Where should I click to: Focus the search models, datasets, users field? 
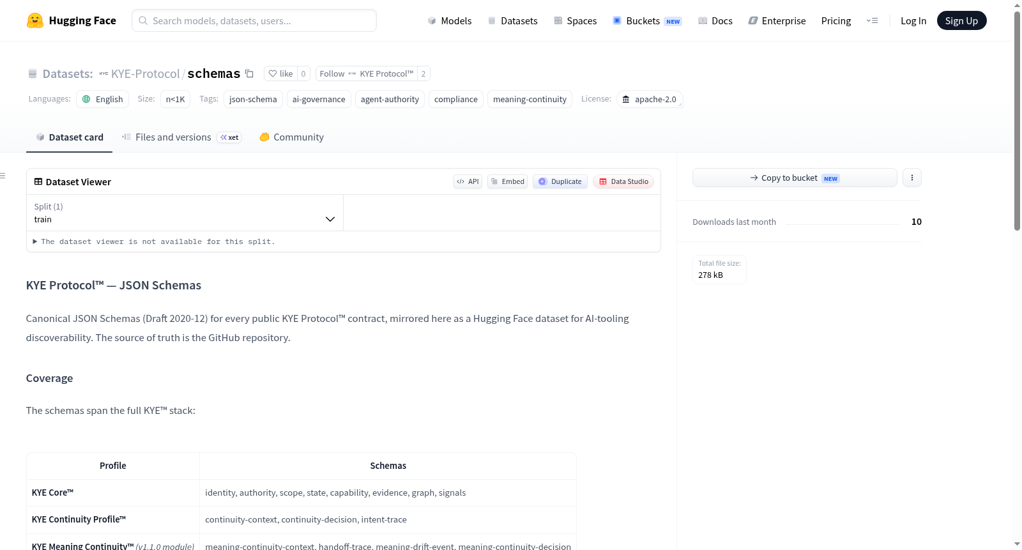[254, 20]
